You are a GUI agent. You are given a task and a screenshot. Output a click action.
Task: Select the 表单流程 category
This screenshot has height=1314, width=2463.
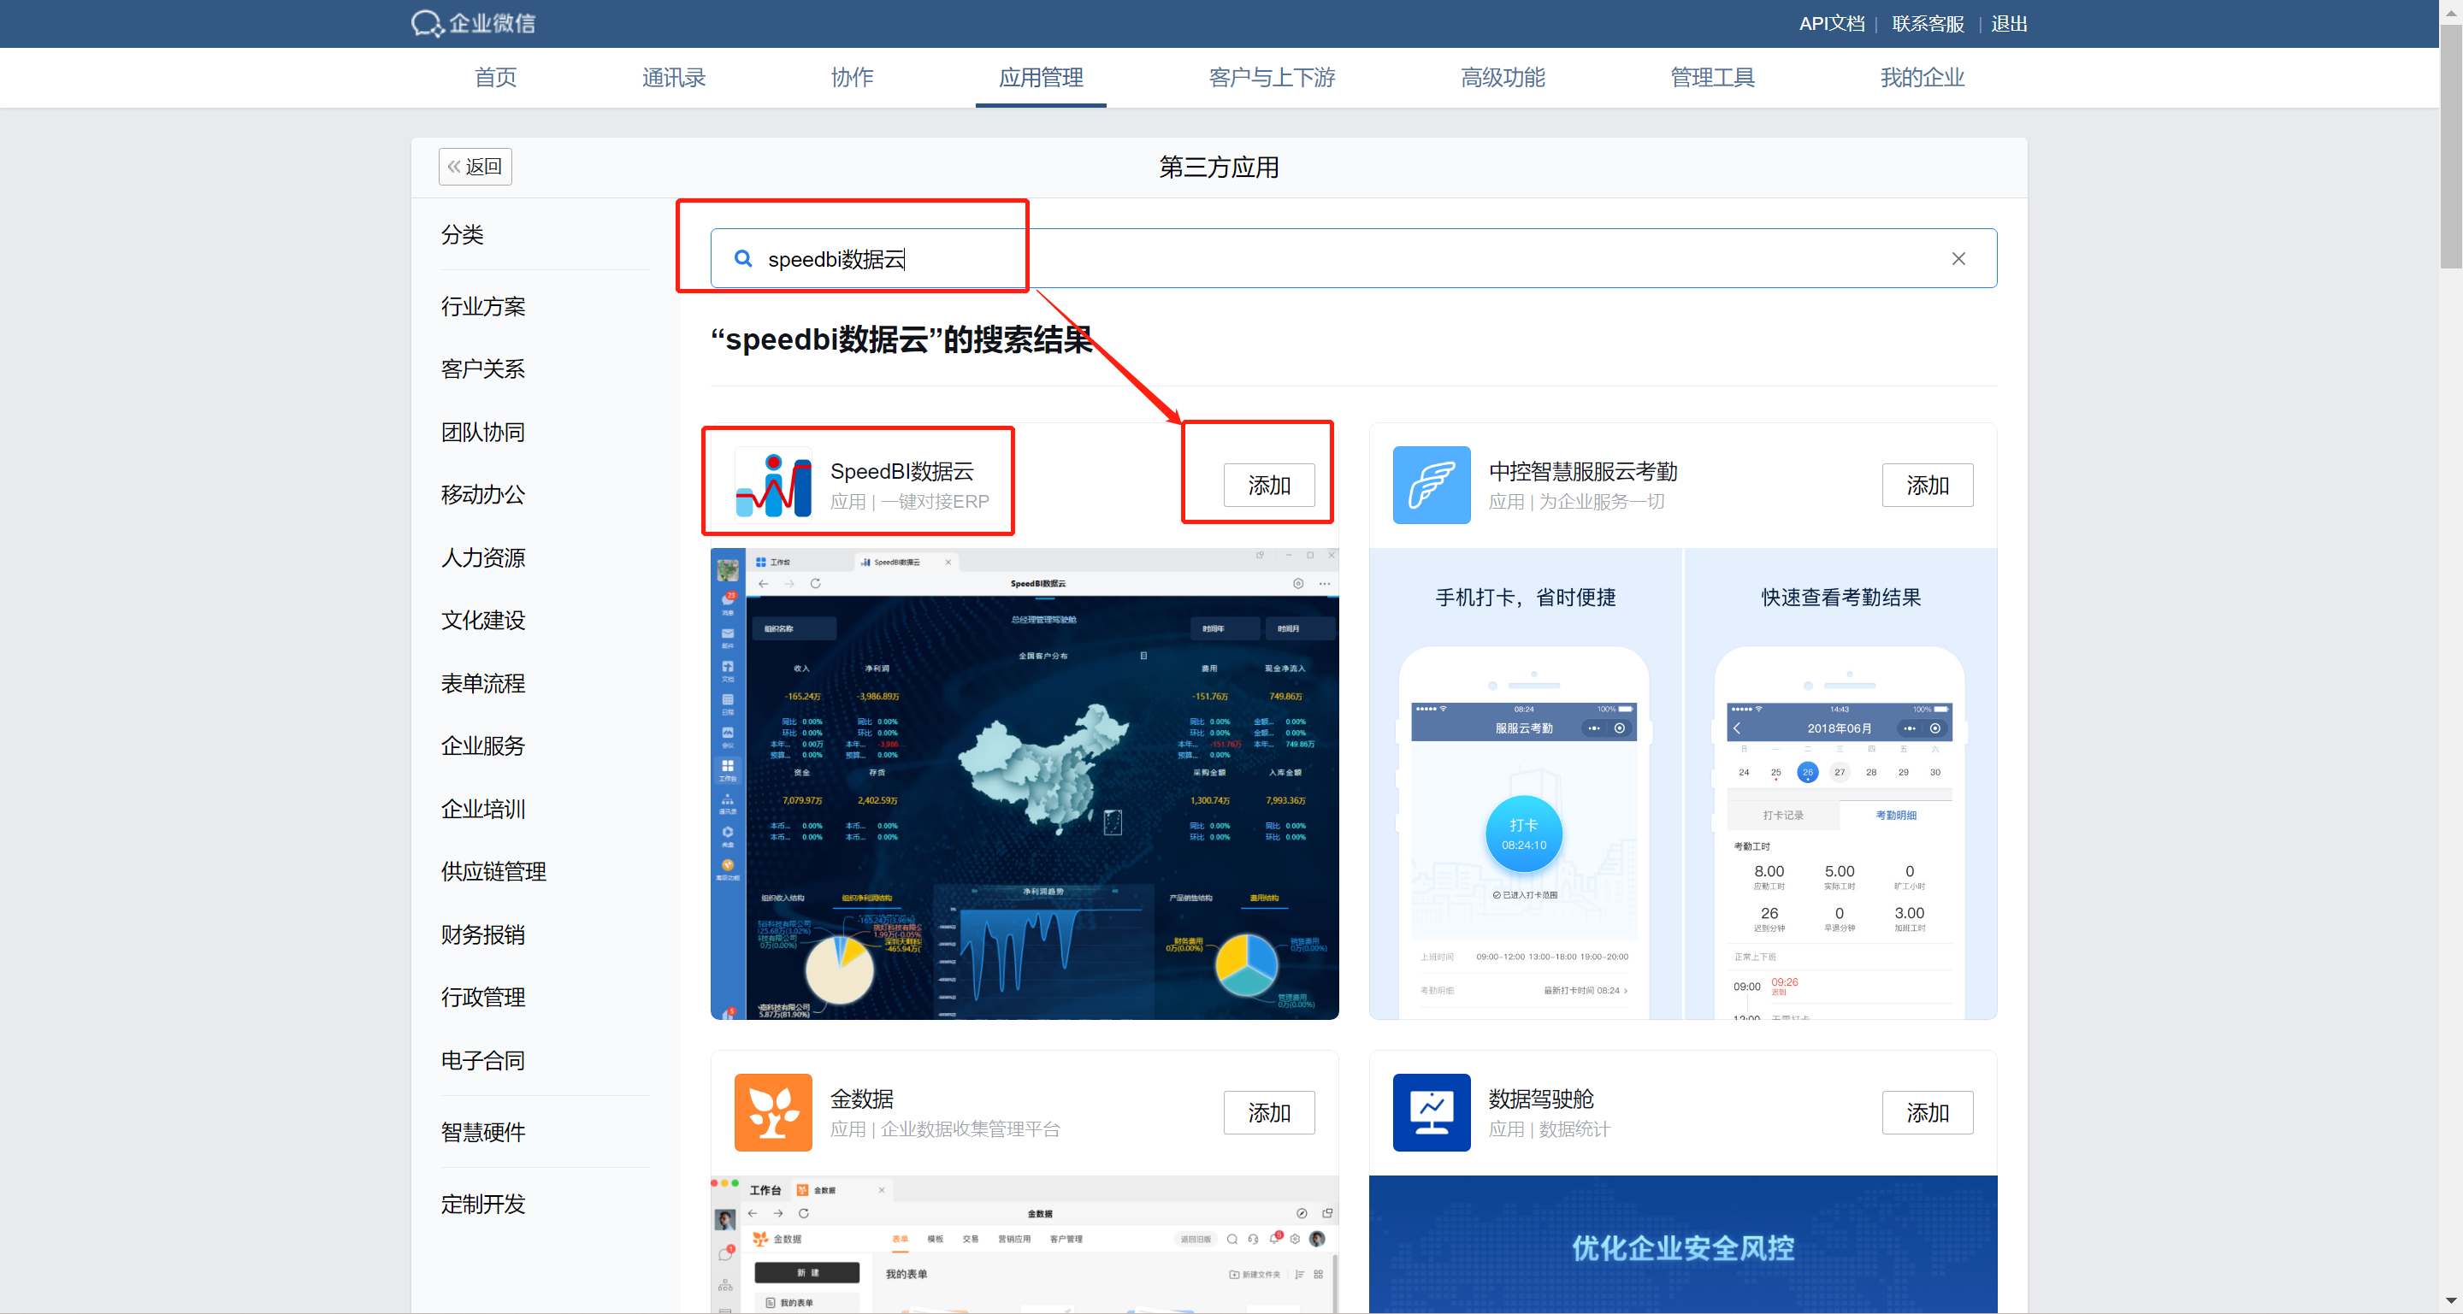click(x=483, y=683)
